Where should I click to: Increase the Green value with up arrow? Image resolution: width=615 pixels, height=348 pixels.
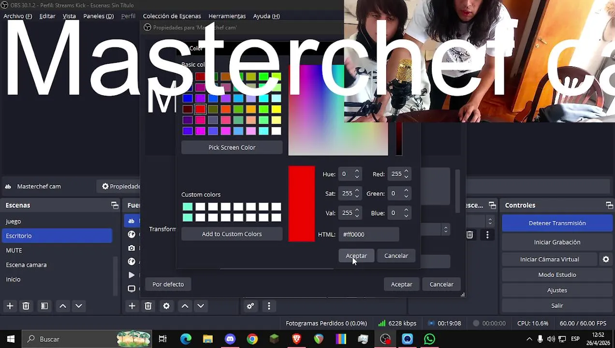coord(406,191)
